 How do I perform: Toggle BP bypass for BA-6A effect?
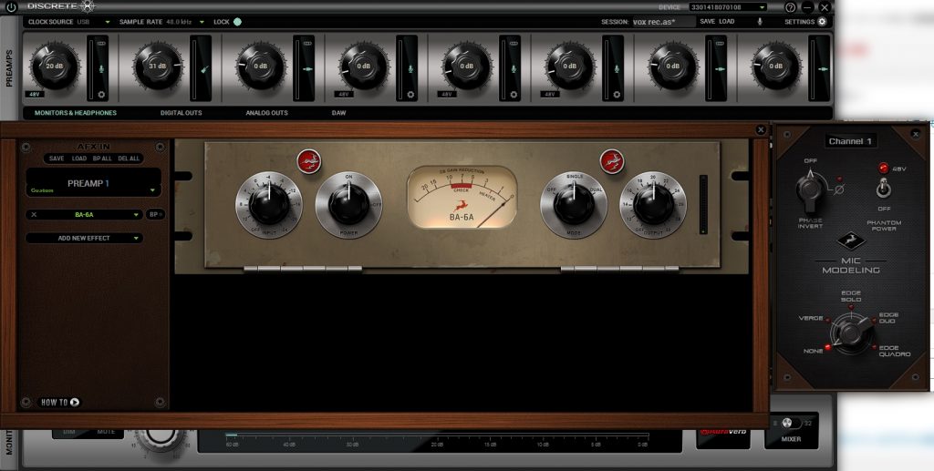155,215
